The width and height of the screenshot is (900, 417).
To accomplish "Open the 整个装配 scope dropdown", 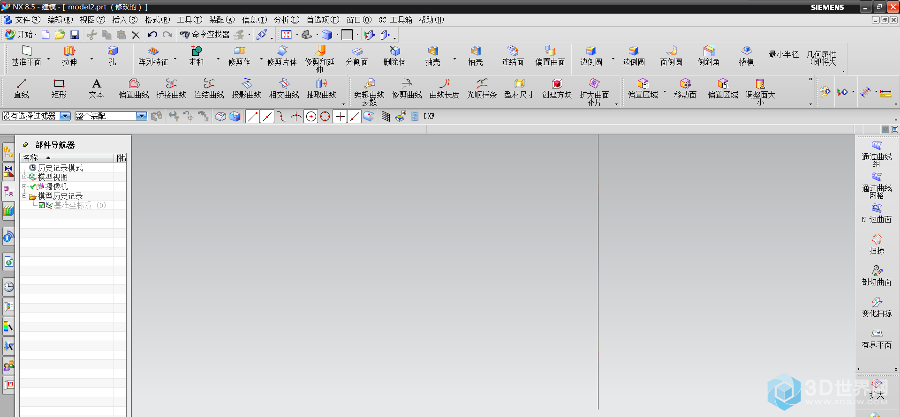I will 142,116.
